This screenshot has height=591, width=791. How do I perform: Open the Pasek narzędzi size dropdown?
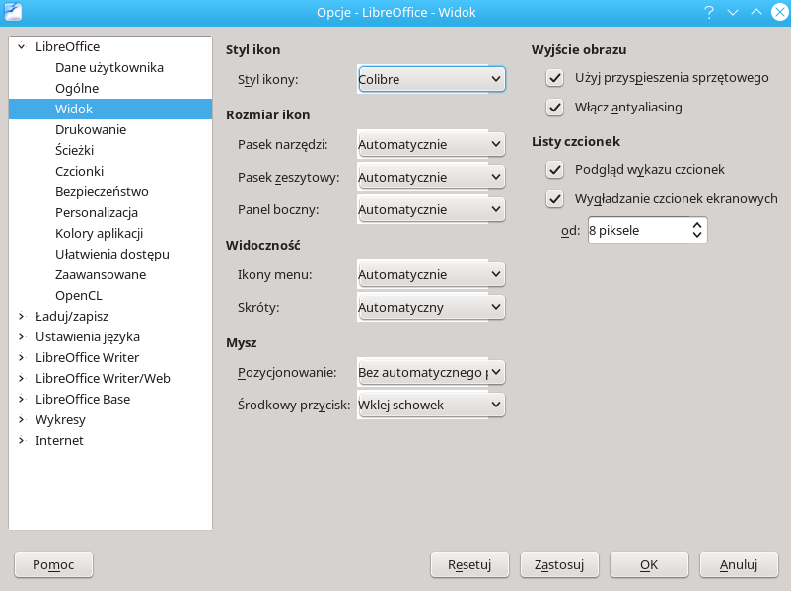coord(431,144)
